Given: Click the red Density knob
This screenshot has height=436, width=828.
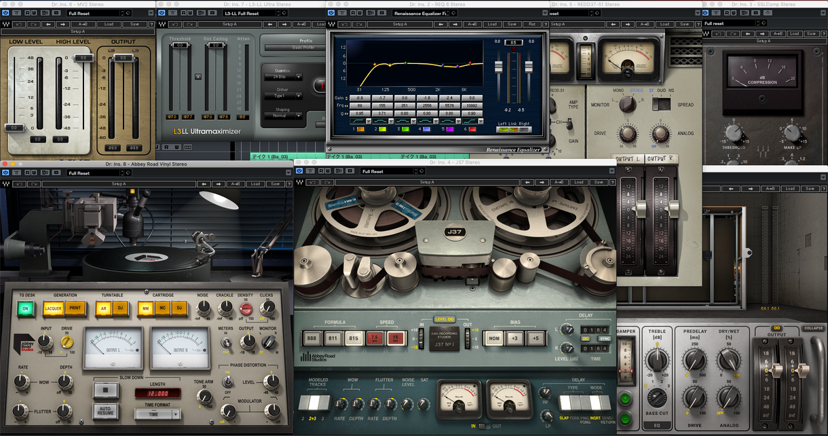Looking at the screenshot, I should (246, 309).
